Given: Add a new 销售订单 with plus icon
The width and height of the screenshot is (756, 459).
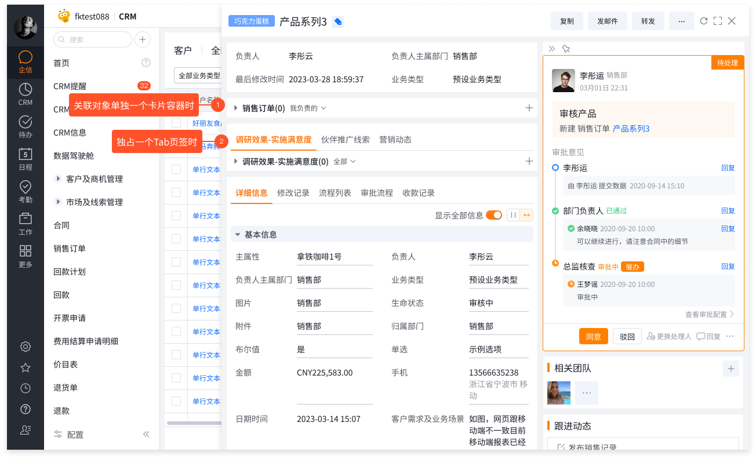Looking at the screenshot, I should [529, 108].
